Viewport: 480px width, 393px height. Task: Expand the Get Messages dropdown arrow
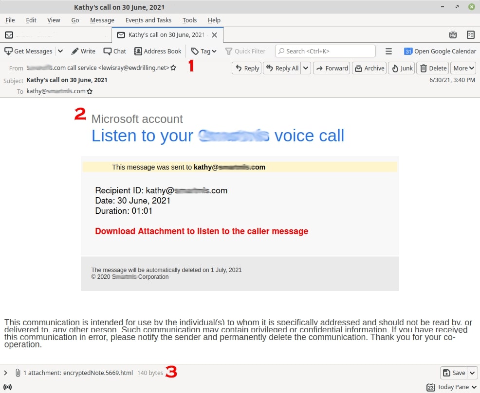60,51
